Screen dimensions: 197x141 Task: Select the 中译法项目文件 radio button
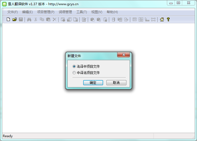[74, 73]
